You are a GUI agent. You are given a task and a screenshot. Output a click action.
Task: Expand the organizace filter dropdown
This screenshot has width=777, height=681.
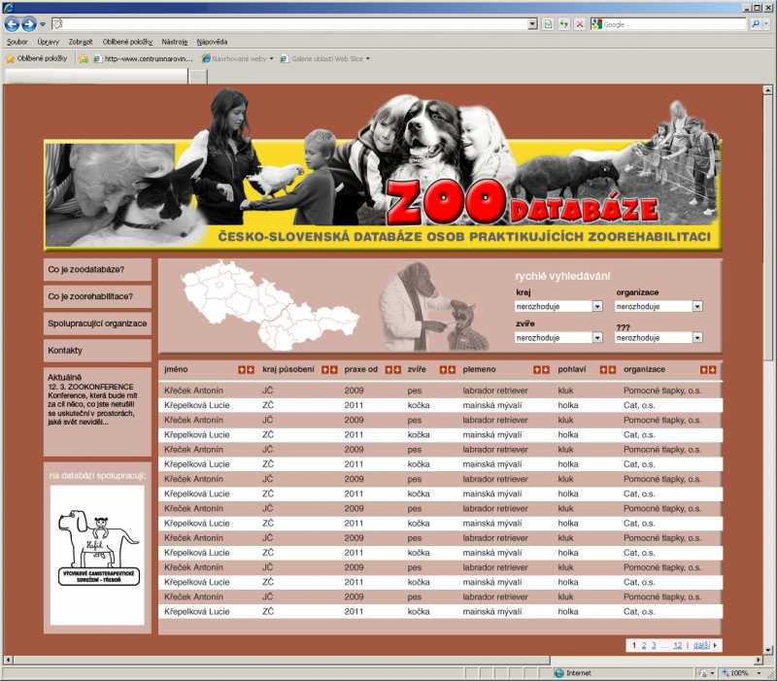click(658, 306)
